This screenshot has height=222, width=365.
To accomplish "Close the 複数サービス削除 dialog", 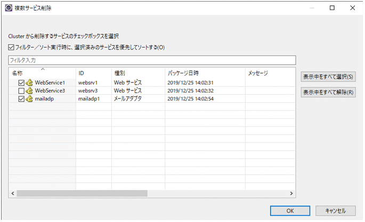I will click(x=352, y=8).
